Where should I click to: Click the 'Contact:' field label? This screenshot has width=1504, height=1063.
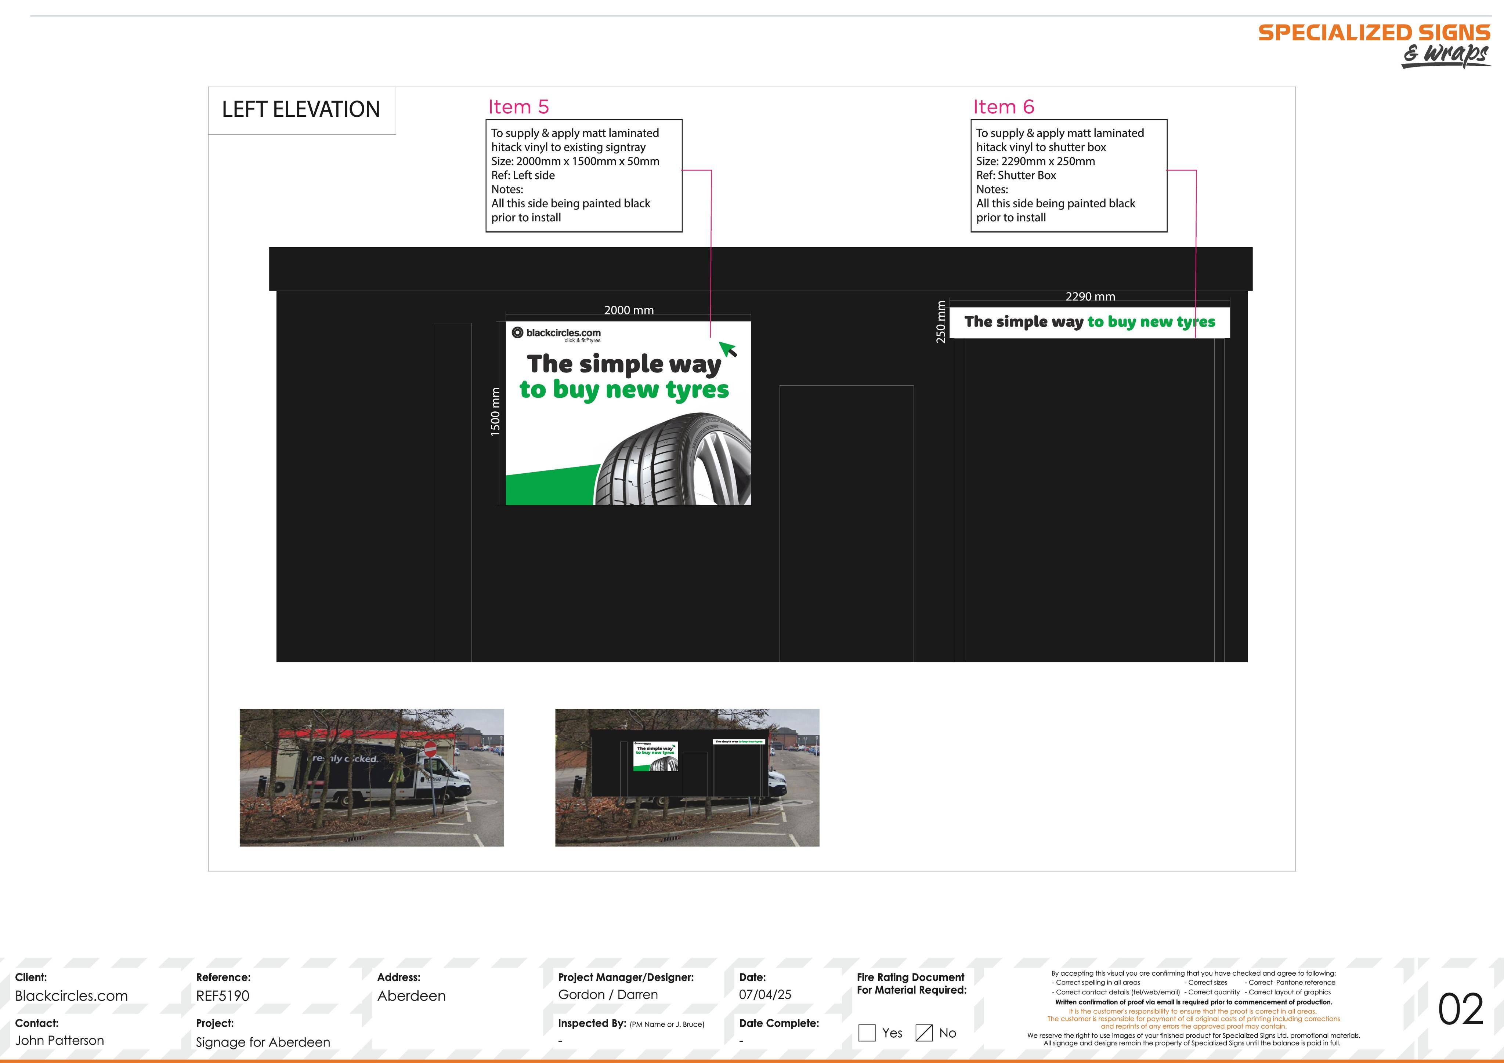coord(37,1023)
